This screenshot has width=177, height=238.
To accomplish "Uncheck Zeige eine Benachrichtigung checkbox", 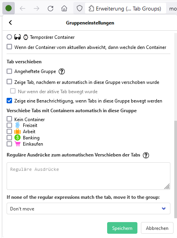I will (x=9, y=101).
